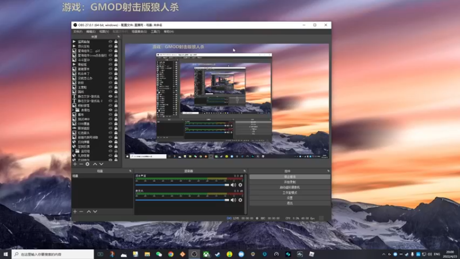This screenshot has height=259, width=460.
Task: Select the 静态文字-游戏名 2 source row
Action: pos(95,101)
